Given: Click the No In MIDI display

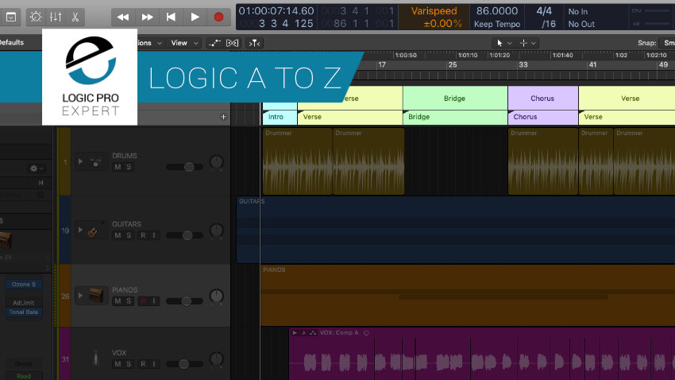Looking at the screenshot, I should coord(577,12).
